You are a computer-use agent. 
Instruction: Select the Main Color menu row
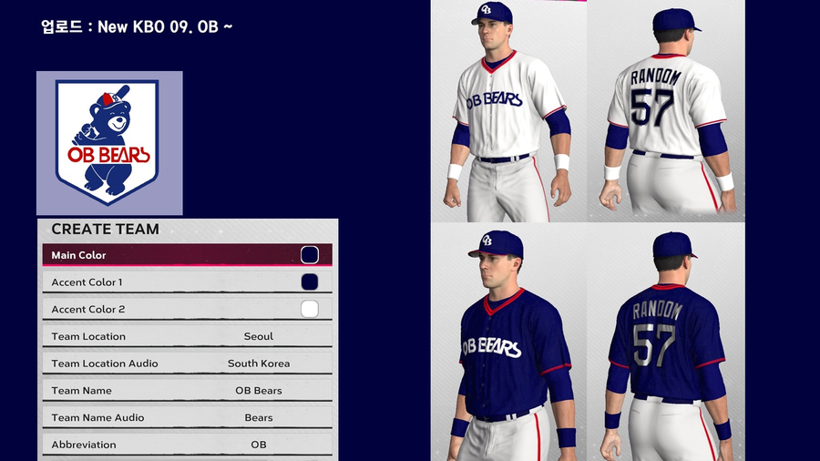point(187,255)
